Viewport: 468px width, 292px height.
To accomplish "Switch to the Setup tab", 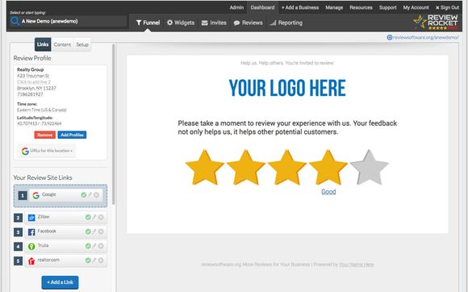I will click(82, 44).
